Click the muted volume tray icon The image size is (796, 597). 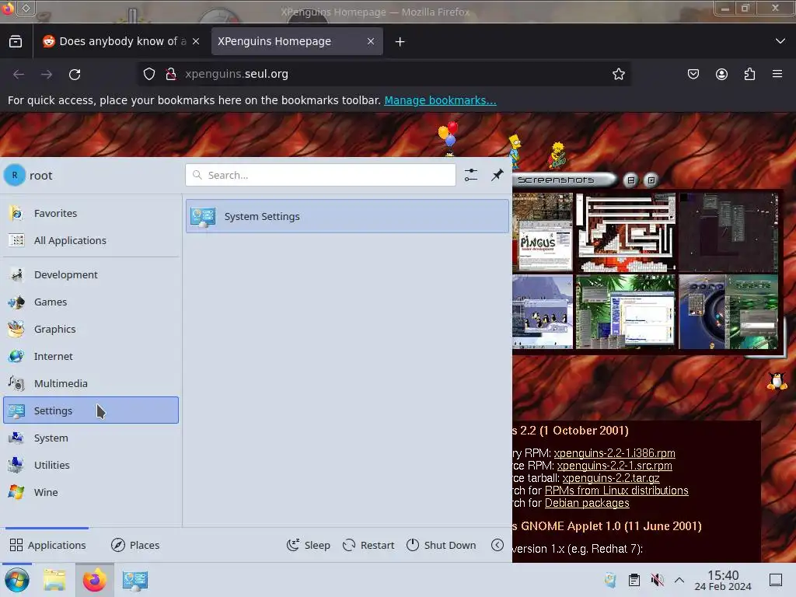click(657, 580)
